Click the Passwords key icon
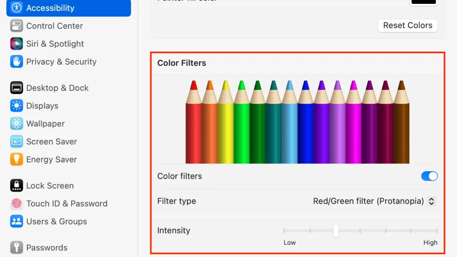 (16, 247)
